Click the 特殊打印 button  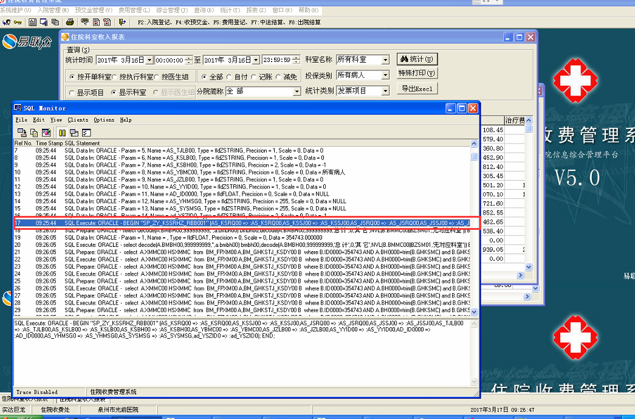(417, 74)
